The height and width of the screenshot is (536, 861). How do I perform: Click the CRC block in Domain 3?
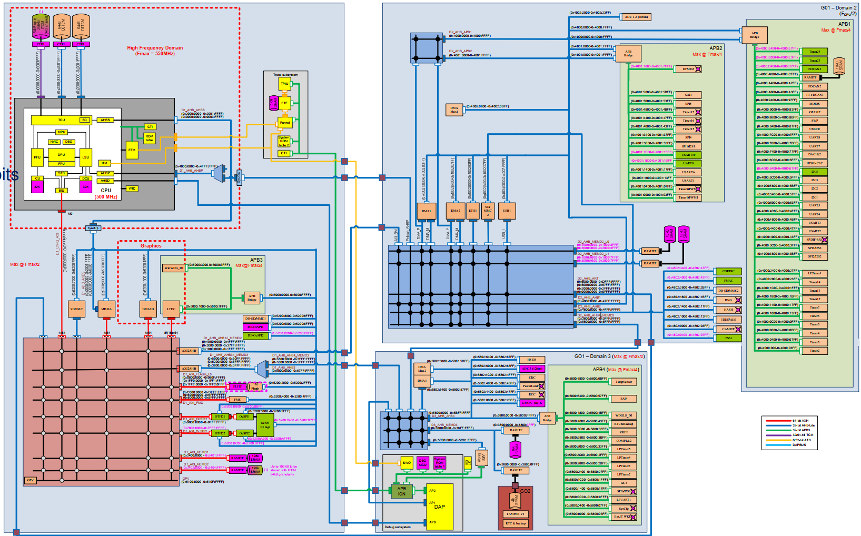[x=532, y=378]
